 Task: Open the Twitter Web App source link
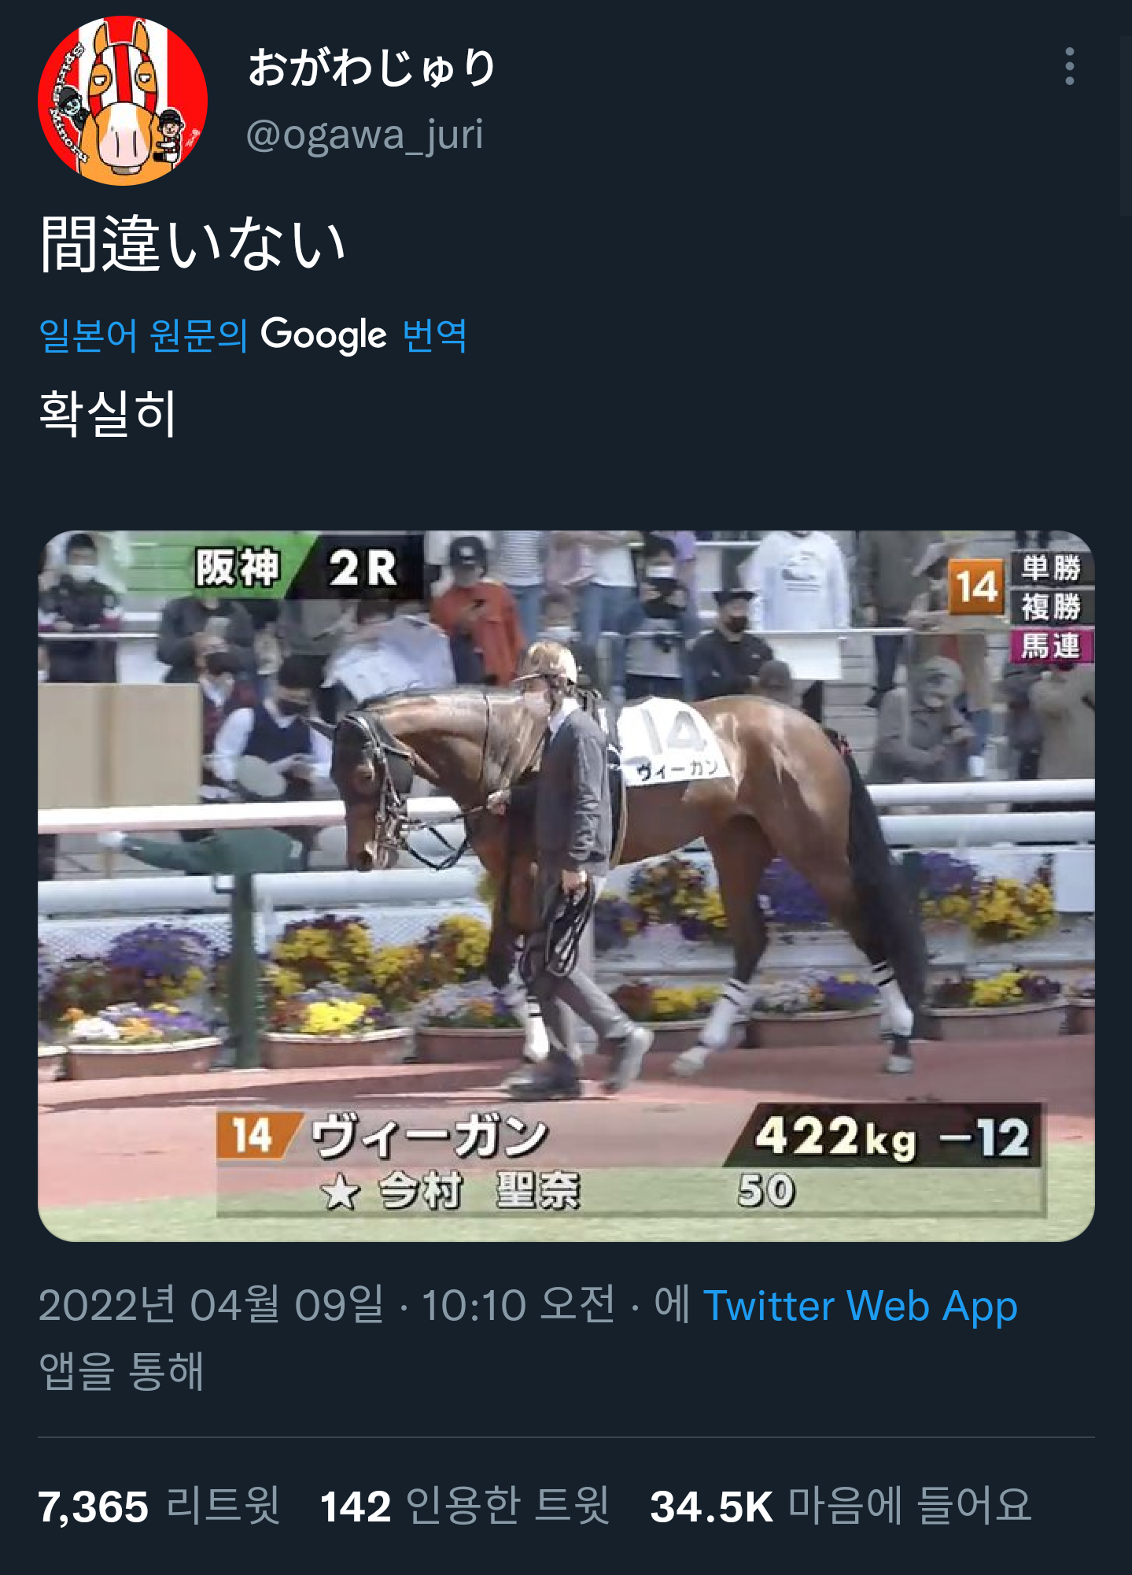click(860, 1306)
